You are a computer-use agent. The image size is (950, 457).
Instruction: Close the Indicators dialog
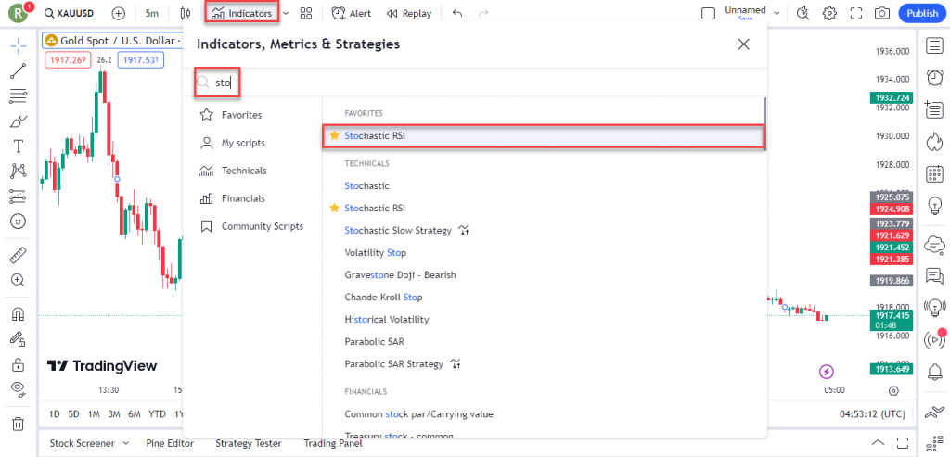pos(743,44)
